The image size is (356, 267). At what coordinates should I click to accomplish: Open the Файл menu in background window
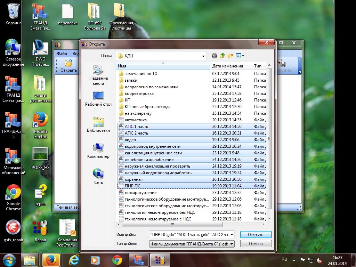tap(62, 53)
